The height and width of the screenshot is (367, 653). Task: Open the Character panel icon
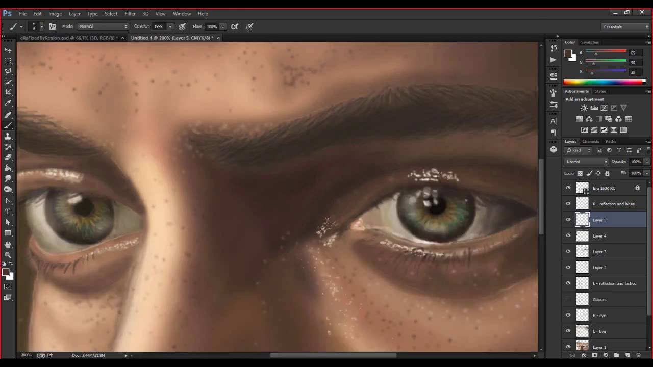tap(554, 121)
